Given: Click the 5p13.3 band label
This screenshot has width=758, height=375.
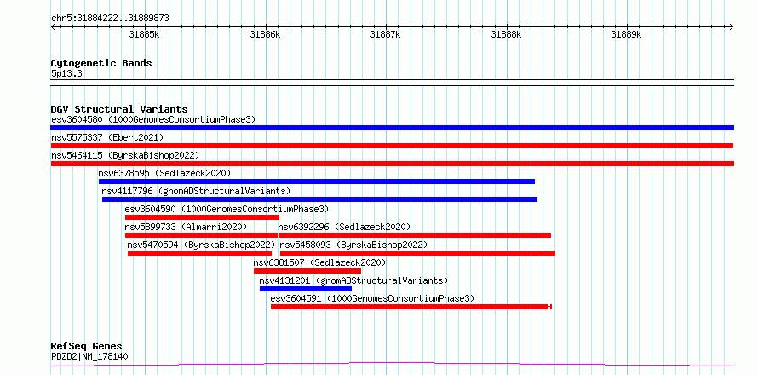Looking at the screenshot, I should pos(66,73).
